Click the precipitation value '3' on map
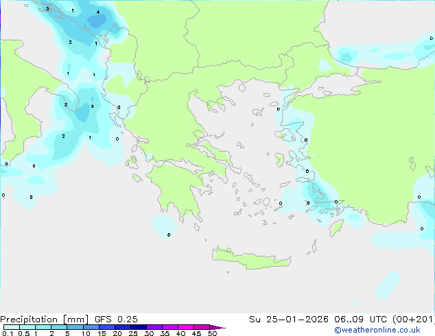 (x=47, y=9)
